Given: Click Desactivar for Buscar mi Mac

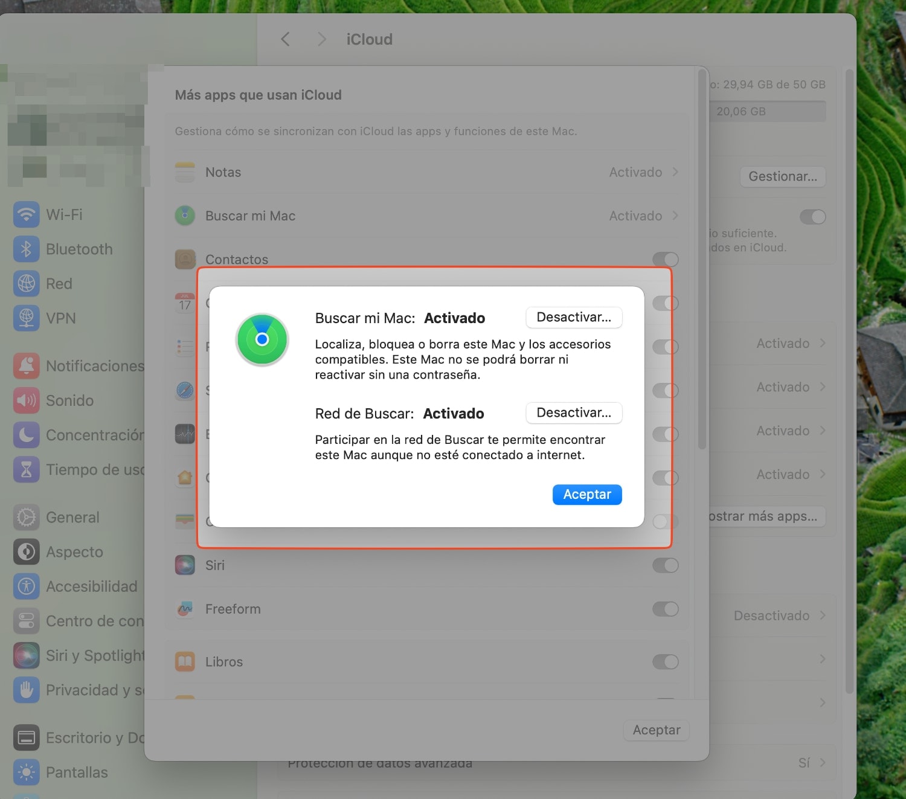Looking at the screenshot, I should pos(574,317).
